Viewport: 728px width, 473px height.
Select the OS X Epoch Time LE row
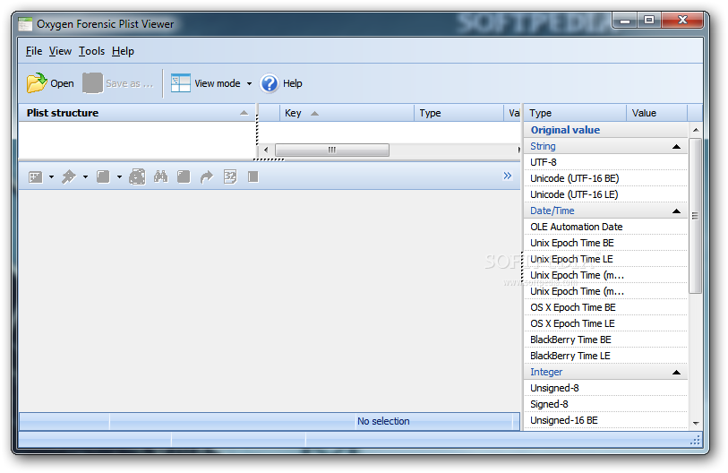point(606,324)
